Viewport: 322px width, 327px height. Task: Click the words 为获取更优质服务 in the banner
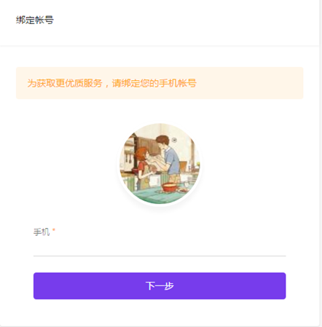65,83
